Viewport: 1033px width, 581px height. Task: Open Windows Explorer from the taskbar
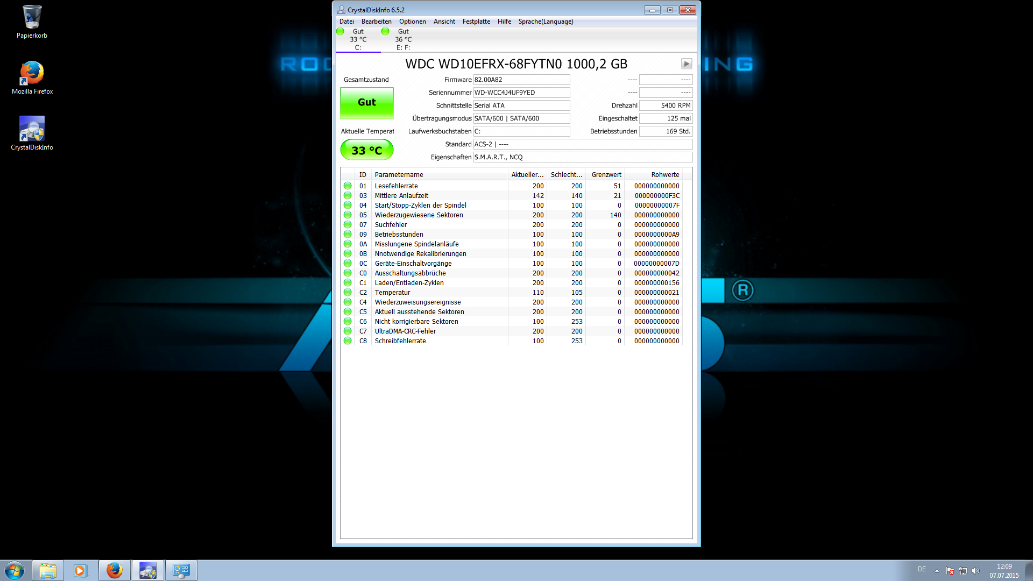(48, 570)
